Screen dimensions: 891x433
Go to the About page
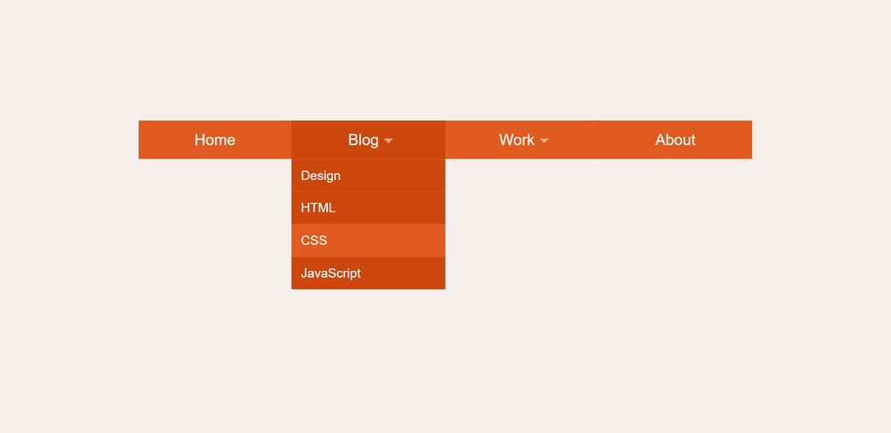point(675,140)
